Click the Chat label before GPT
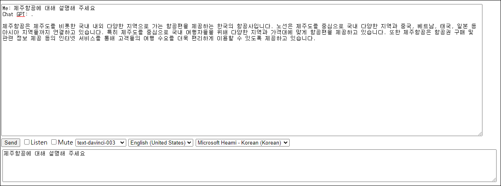This screenshot has height=186, width=501. (8, 14)
